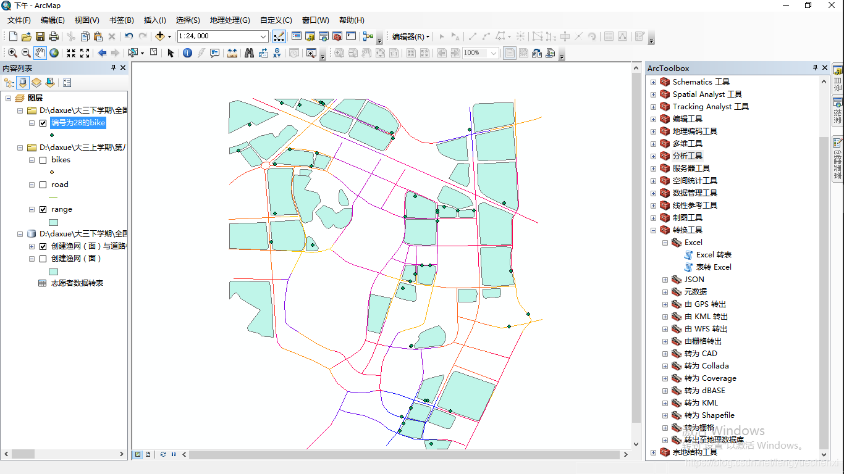
Task: Open the 文件(F) menu
Action: pyautogui.click(x=19, y=20)
